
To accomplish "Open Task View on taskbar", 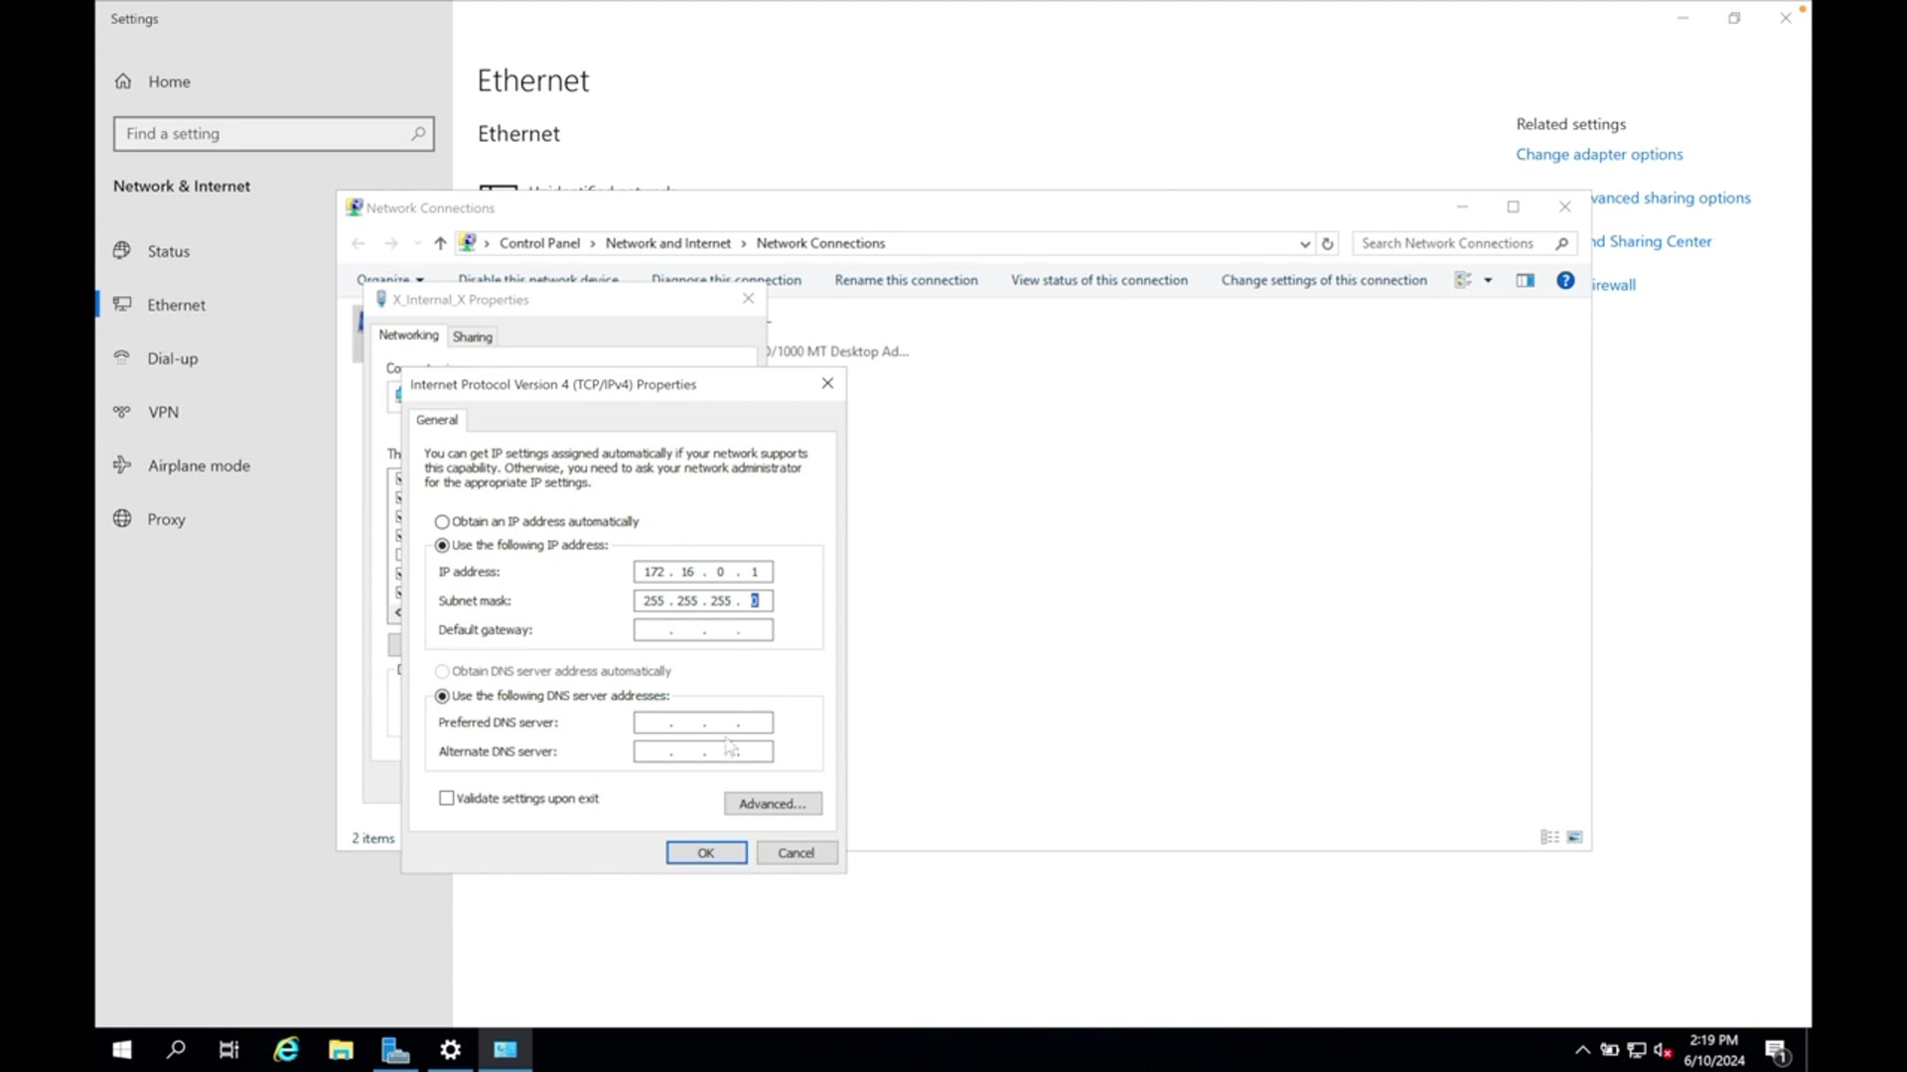I will 229,1050.
